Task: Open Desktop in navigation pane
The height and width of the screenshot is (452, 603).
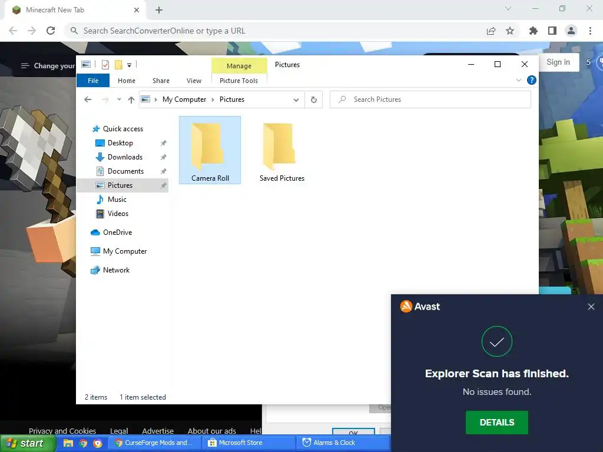Action: click(x=120, y=143)
